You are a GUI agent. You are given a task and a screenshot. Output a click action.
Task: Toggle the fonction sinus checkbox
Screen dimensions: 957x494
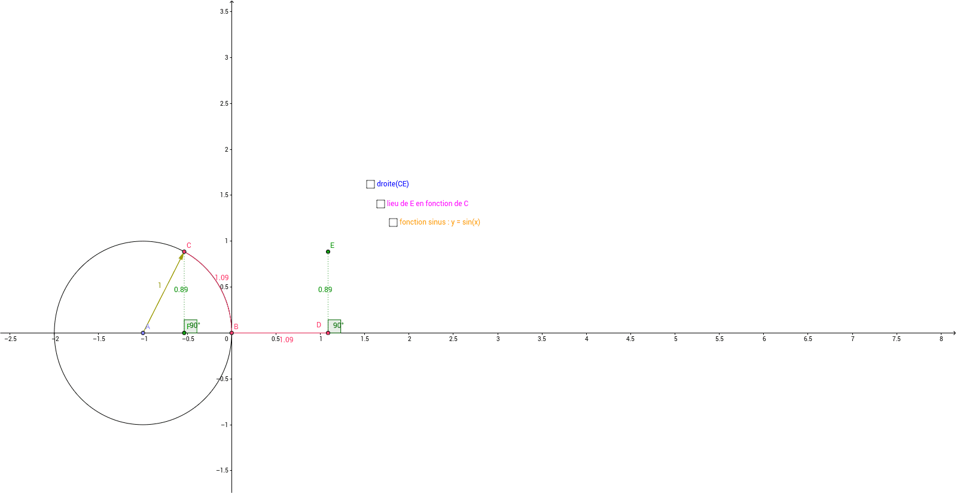393,222
